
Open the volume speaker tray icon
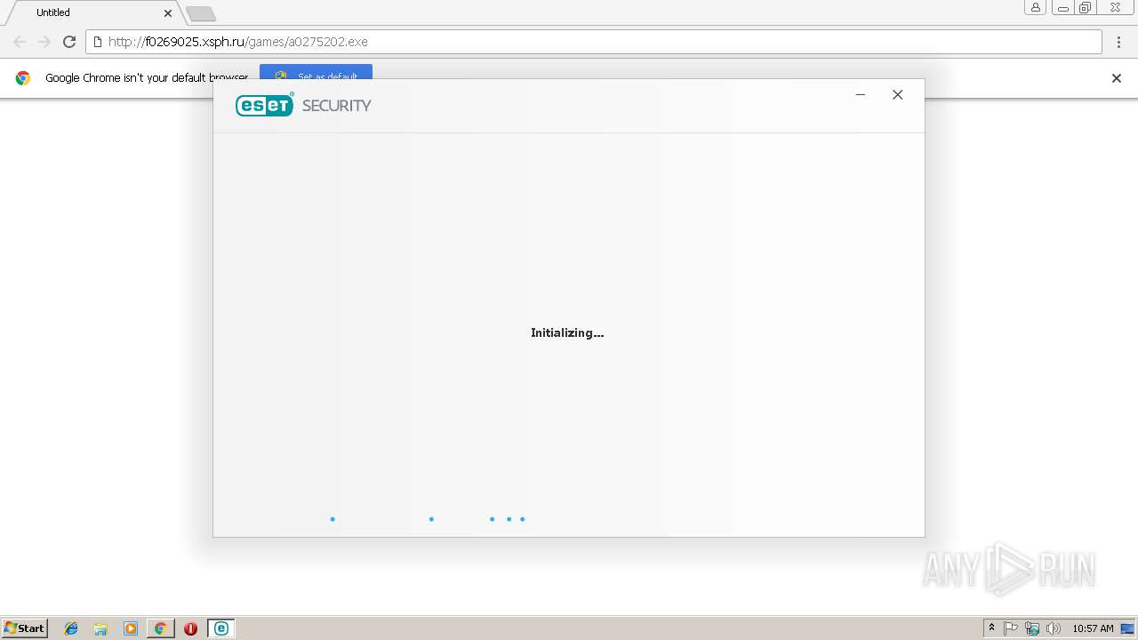click(x=1054, y=628)
